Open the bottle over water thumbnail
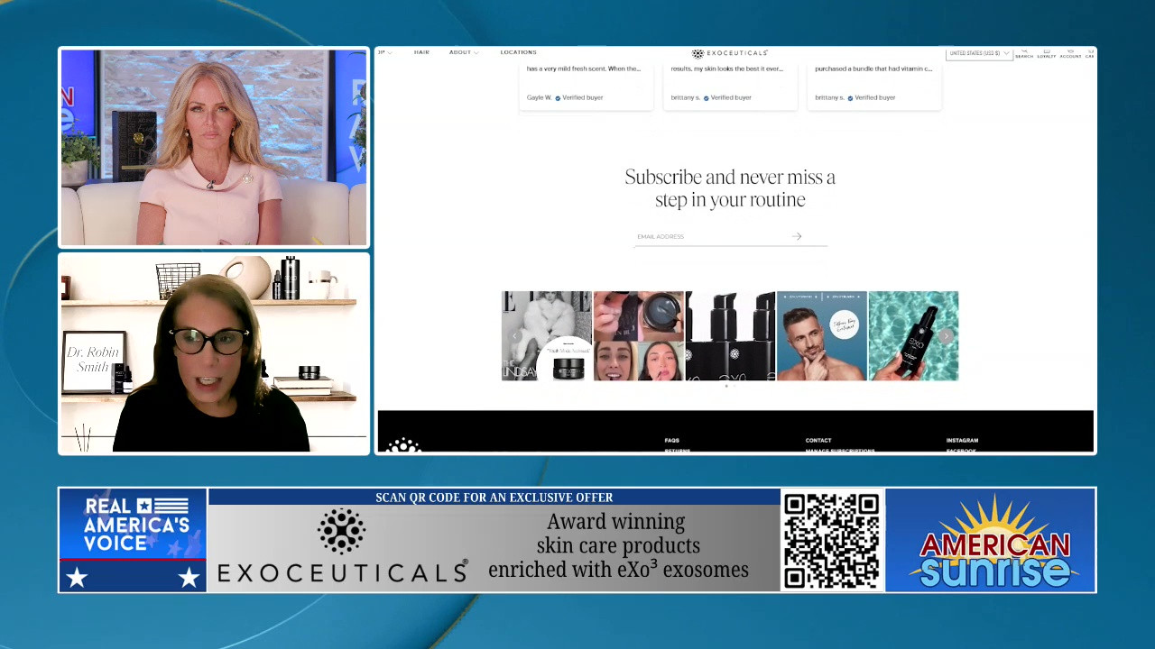This screenshot has height=649, width=1155. (x=913, y=335)
